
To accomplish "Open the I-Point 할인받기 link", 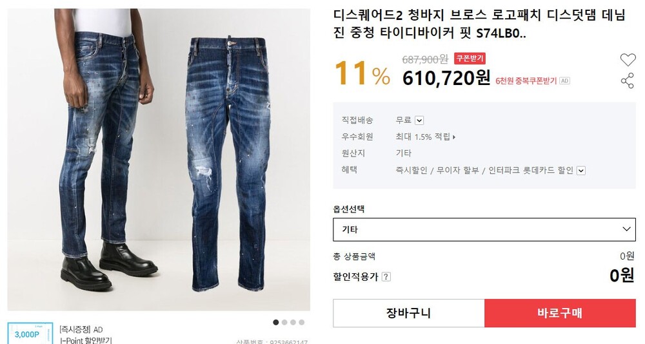I will (86, 340).
